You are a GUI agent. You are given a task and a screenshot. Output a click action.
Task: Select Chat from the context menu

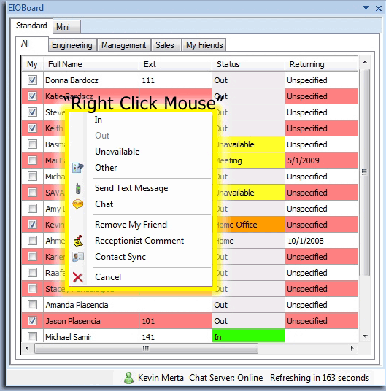(x=140, y=204)
